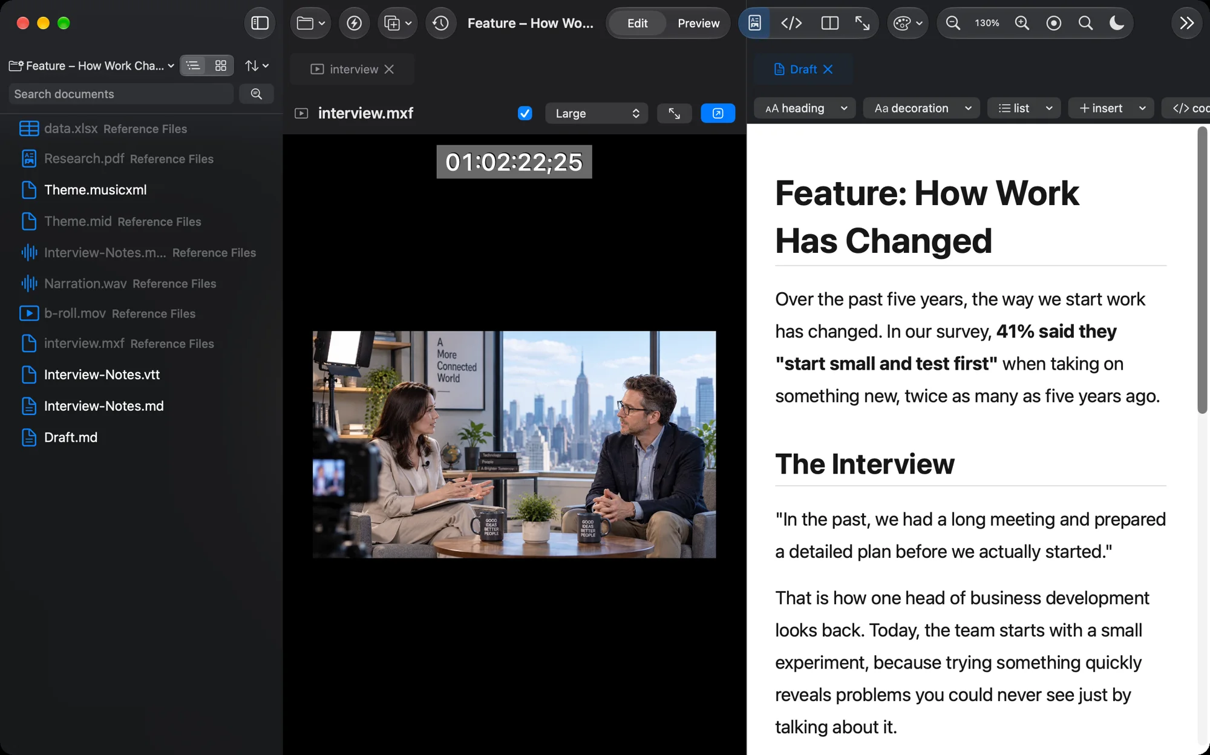The image size is (1210, 755).
Task: Open the sort order menu
Action: click(257, 65)
